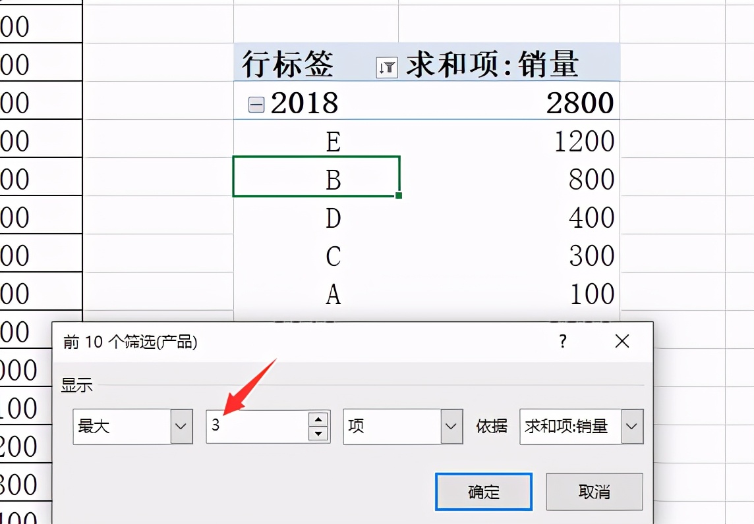Viewport: 754px width, 524px height.
Task: Cancel with the 取消 button
Action: point(594,492)
